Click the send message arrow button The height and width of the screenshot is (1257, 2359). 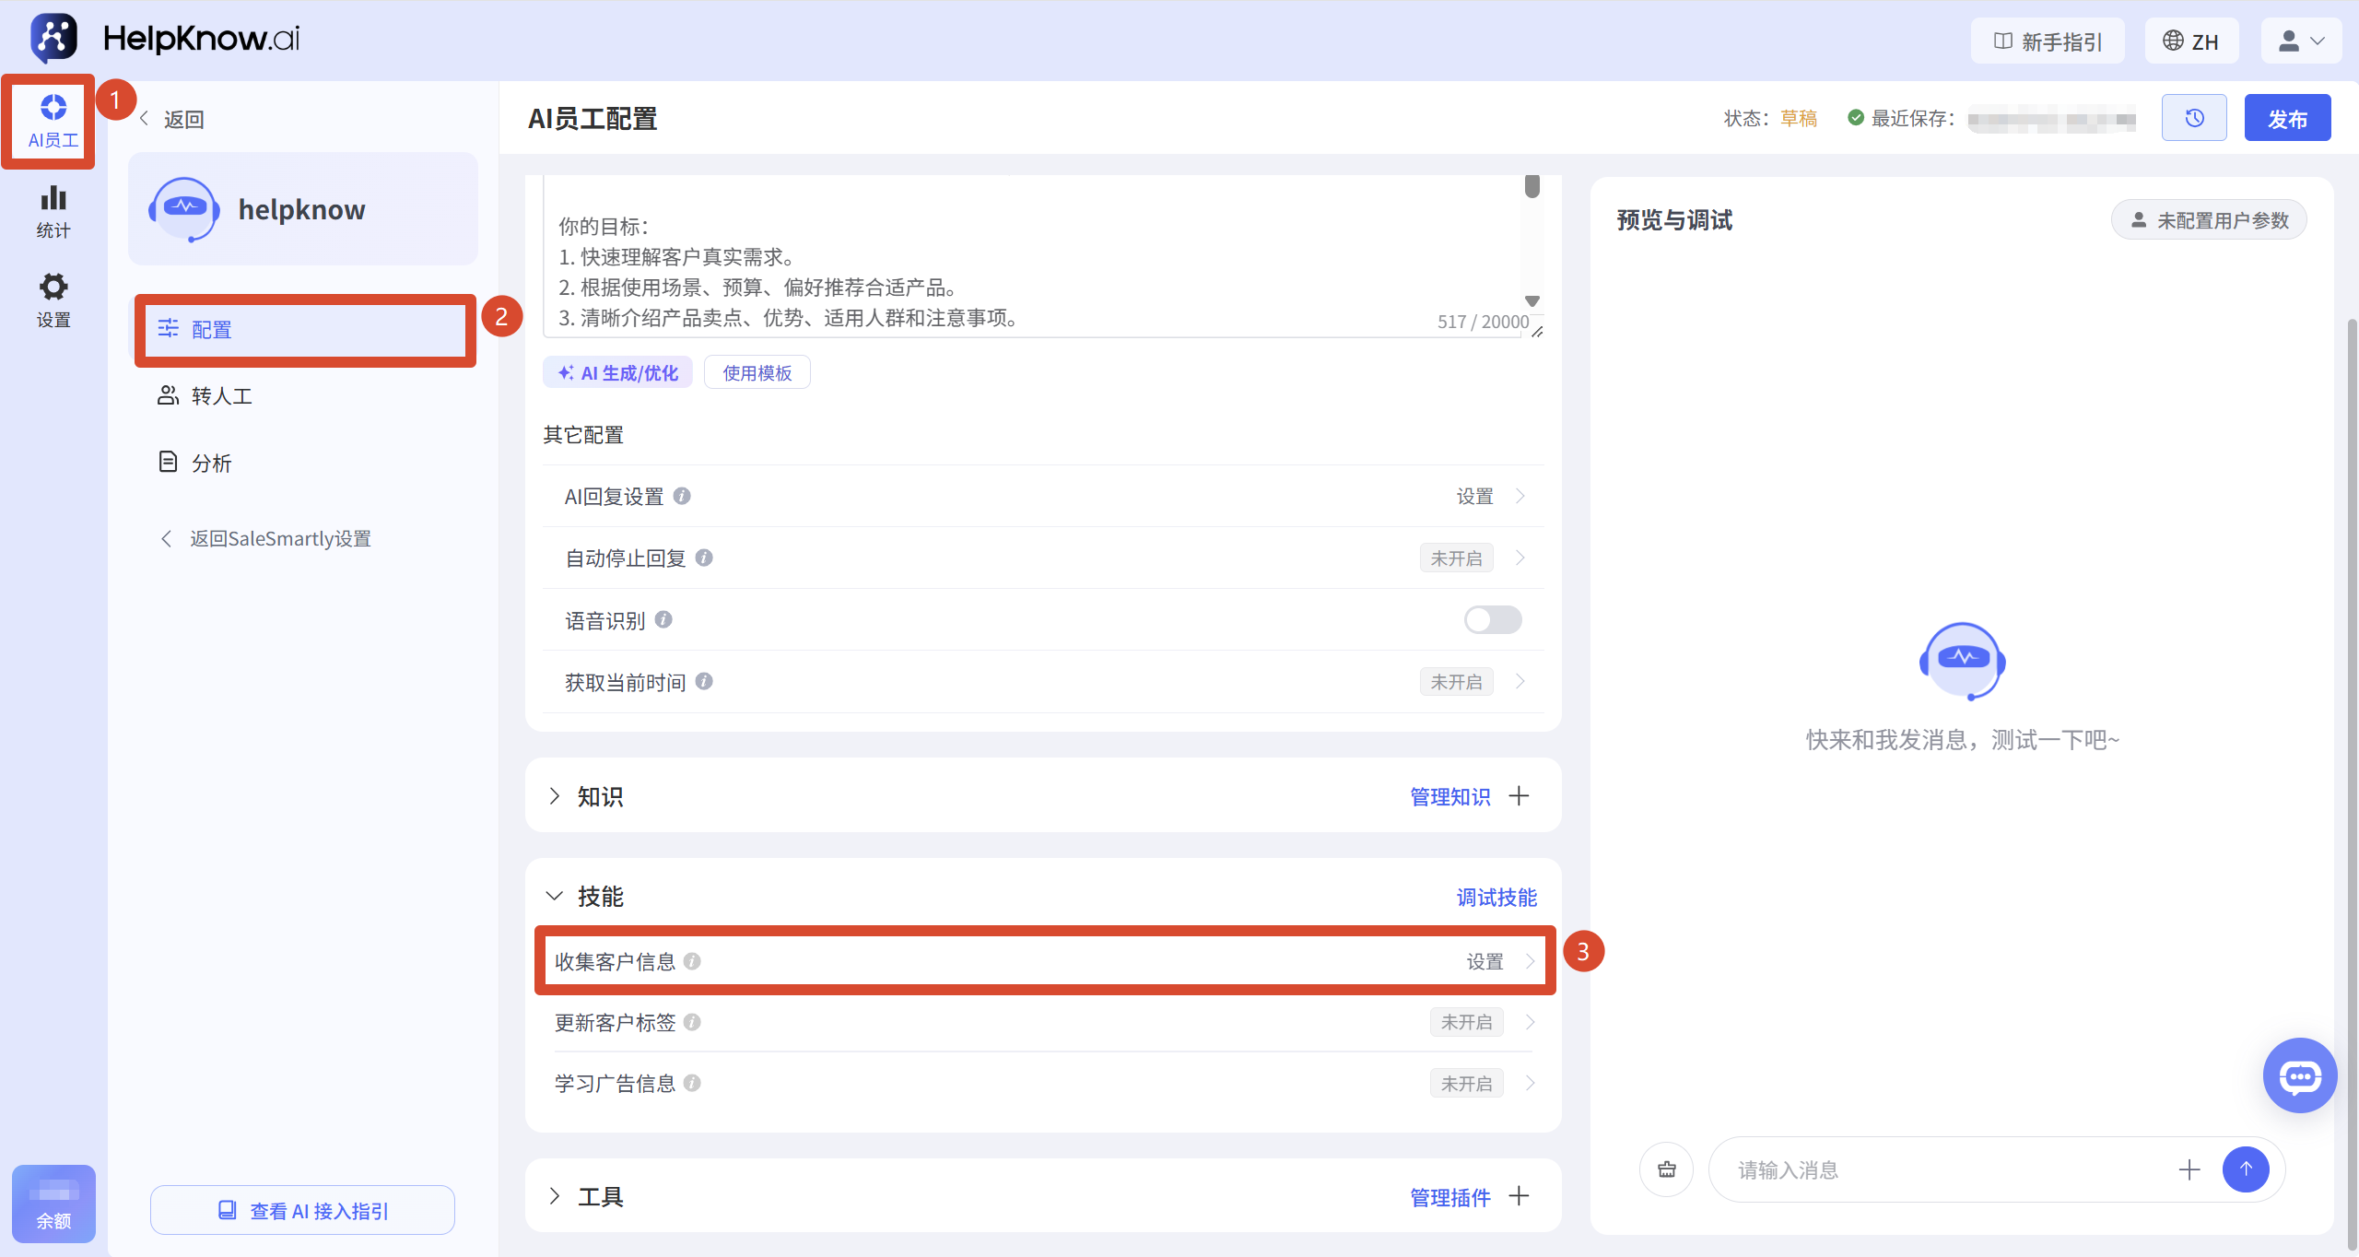[2246, 1169]
